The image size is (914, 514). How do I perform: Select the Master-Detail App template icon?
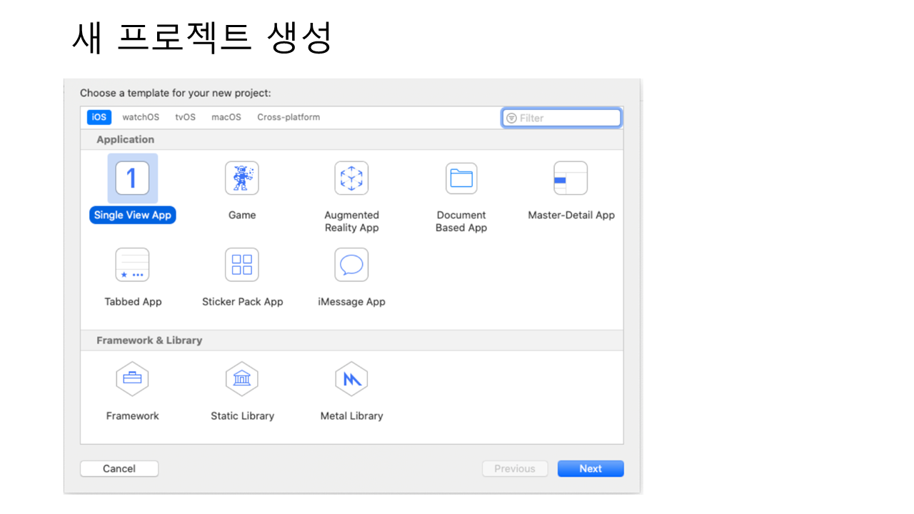point(571,178)
